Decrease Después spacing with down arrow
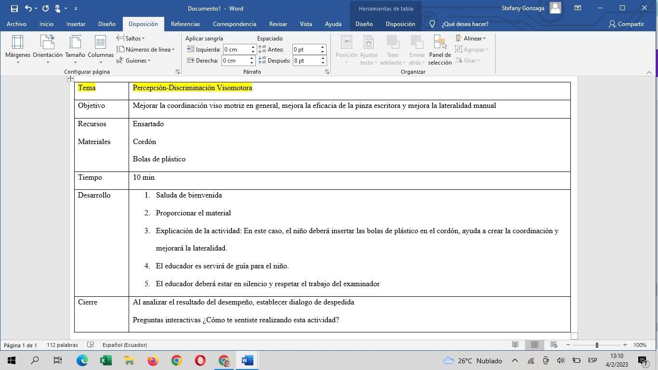Viewport: 658px width, 370px height. [x=323, y=63]
